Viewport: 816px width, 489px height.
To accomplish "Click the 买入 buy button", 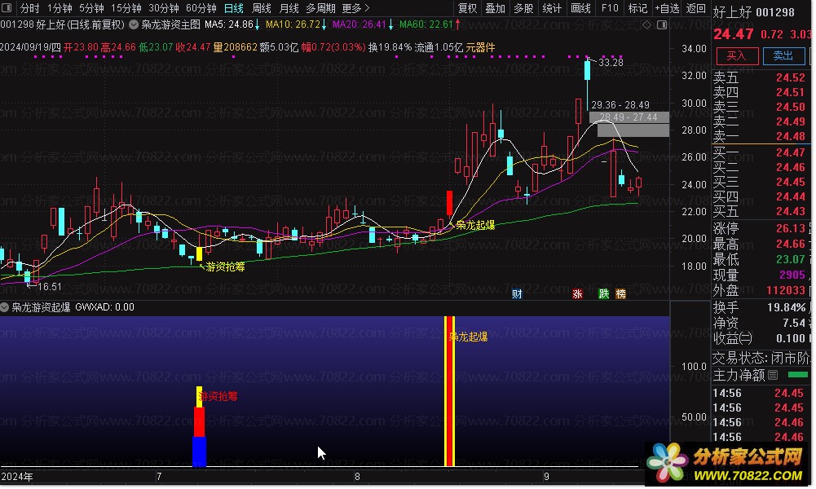I will point(736,56).
